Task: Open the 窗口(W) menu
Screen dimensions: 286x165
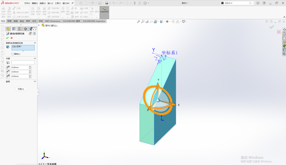Action: pyautogui.click(x=66, y=3)
